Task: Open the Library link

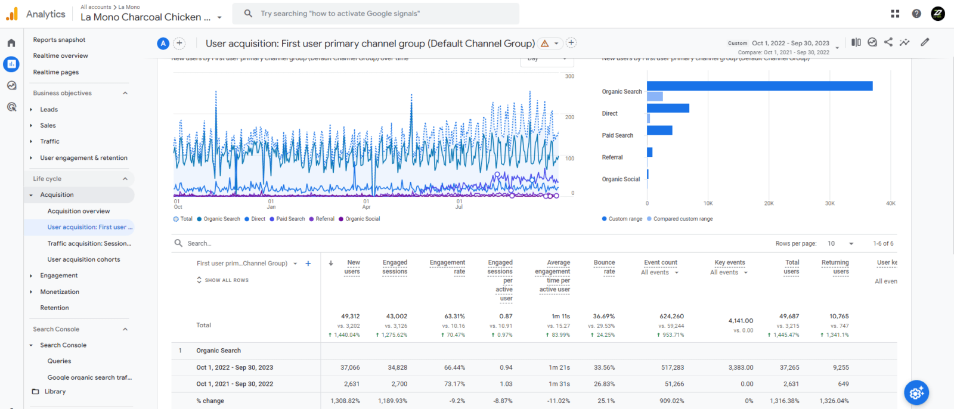Action: (55, 392)
